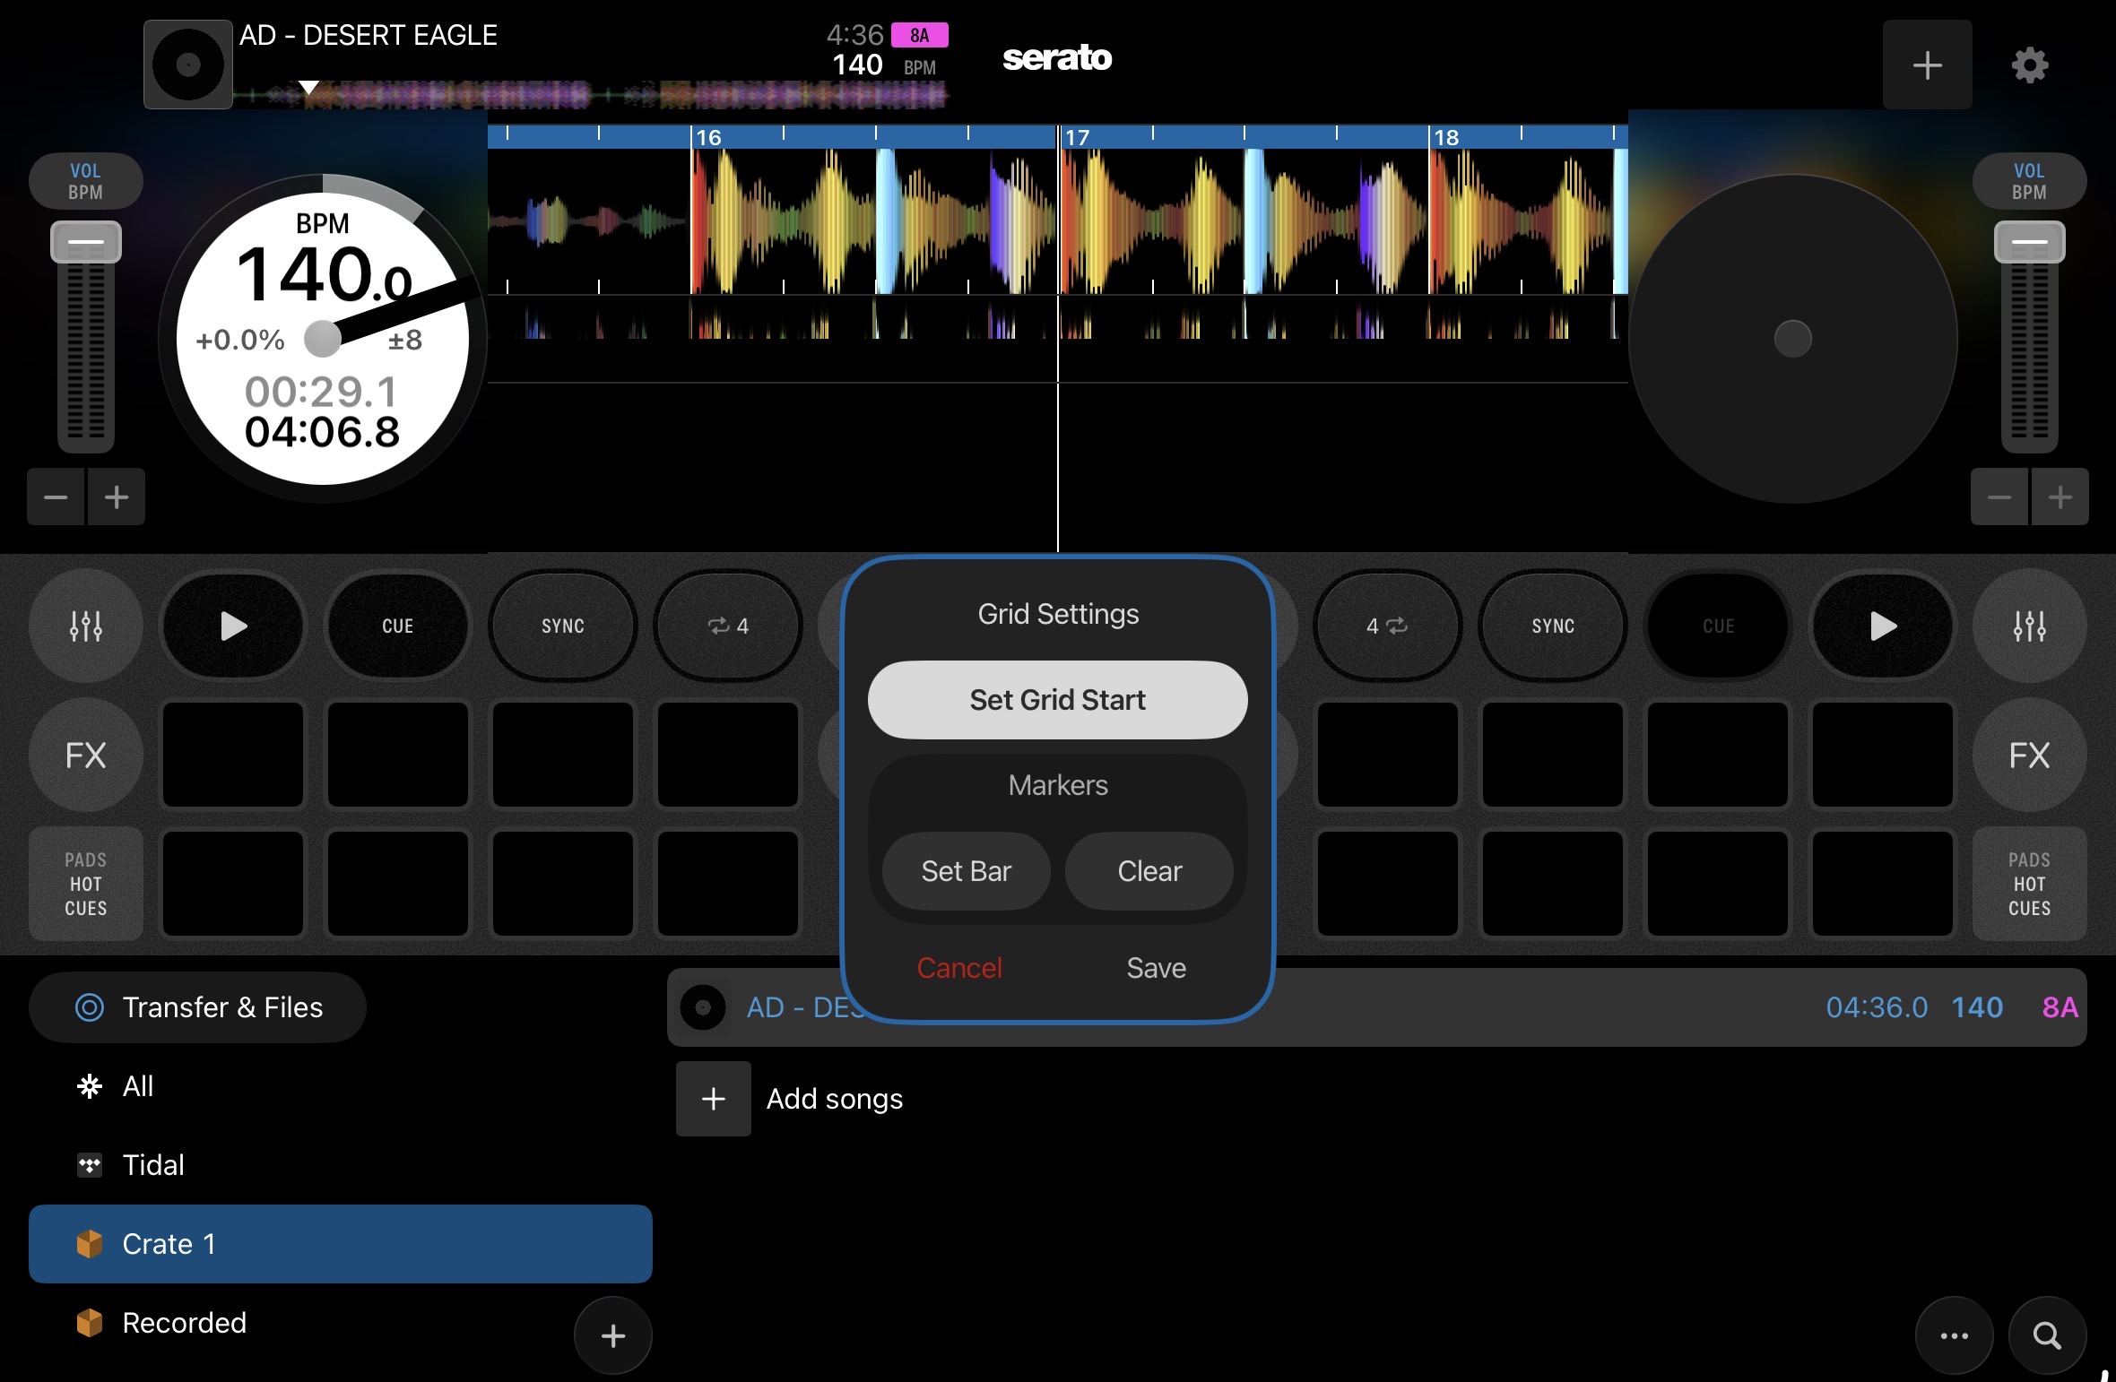Screen dimensions: 2116x1382
Task: Open the left FX panel
Action: pyautogui.click(x=86, y=755)
